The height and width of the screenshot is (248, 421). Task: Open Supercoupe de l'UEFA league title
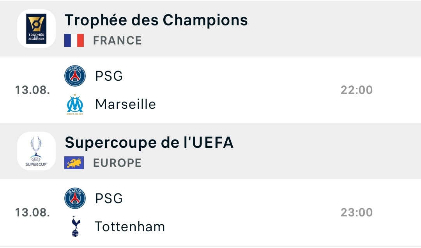click(x=149, y=142)
